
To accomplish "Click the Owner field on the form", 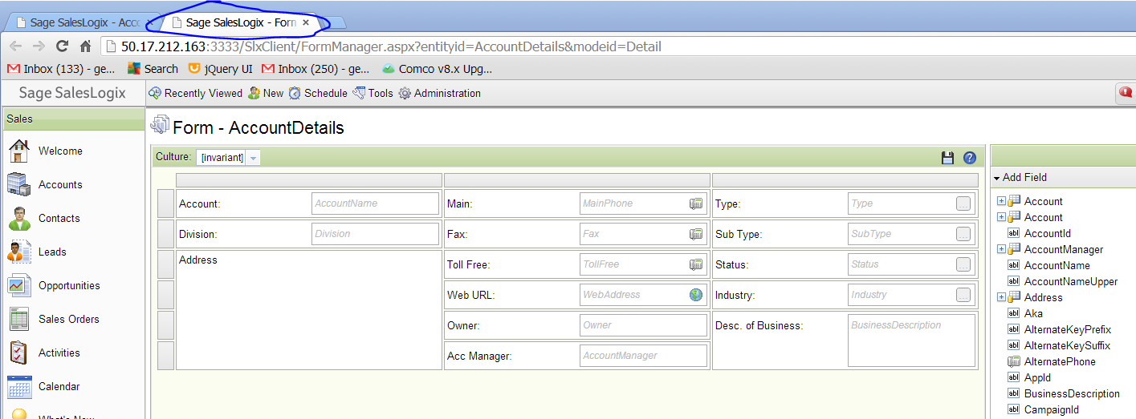I will pos(643,325).
